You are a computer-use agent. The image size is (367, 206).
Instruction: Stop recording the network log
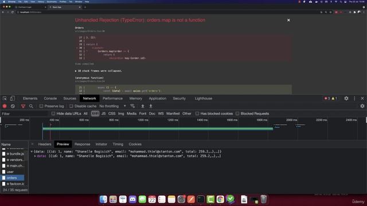tap(5, 106)
